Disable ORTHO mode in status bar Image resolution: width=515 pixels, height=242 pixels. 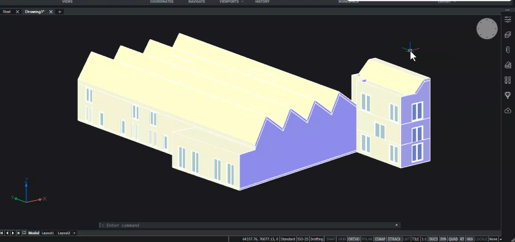point(353,239)
